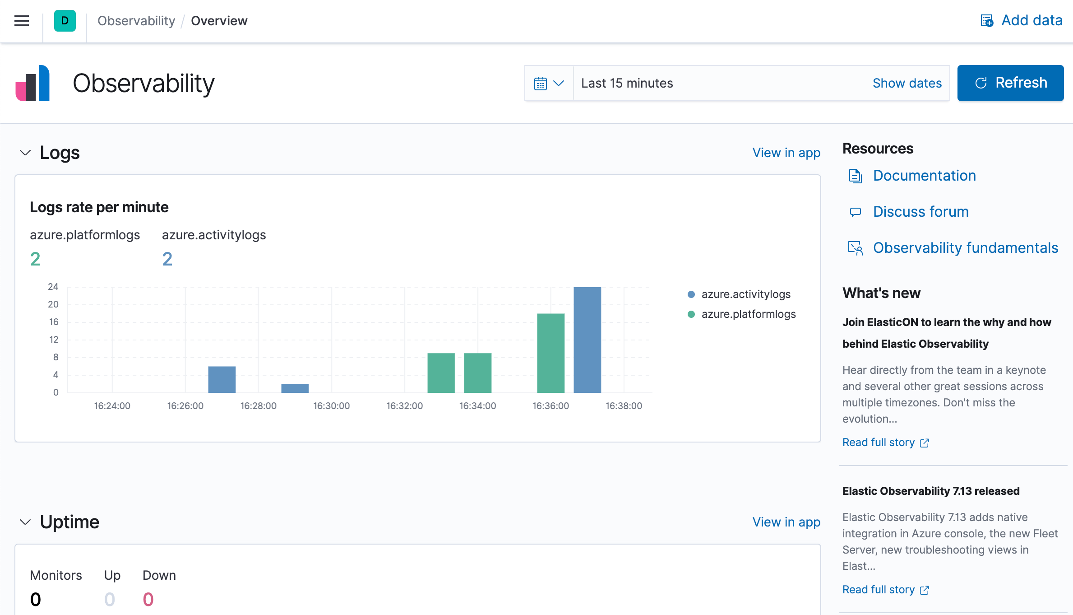Viewport: 1073px width, 615px height.
Task: Click the Add data icon
Action: (x=987, y=21)
